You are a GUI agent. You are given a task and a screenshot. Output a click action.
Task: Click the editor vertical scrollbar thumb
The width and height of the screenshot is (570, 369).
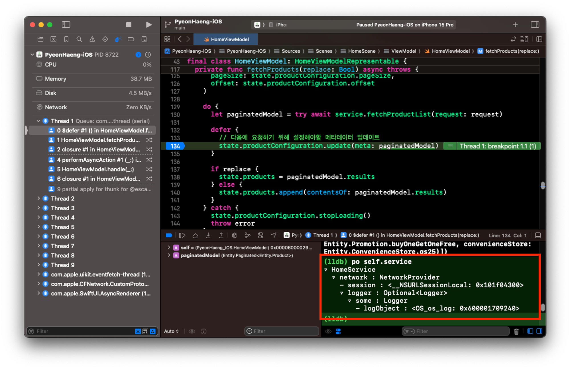pyautogui.click(x=543, y=185)
